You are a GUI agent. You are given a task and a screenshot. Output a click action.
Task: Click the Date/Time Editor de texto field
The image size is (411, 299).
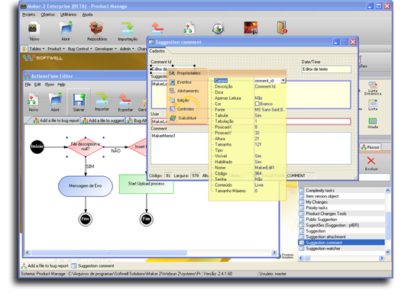tap(326, 69)
